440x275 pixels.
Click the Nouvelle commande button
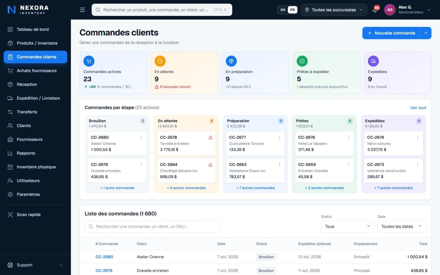tap(391, 33)
